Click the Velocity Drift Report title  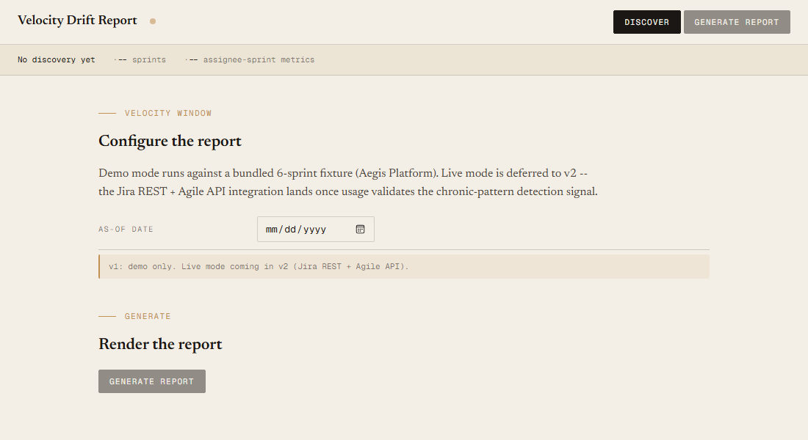(77, 21)
